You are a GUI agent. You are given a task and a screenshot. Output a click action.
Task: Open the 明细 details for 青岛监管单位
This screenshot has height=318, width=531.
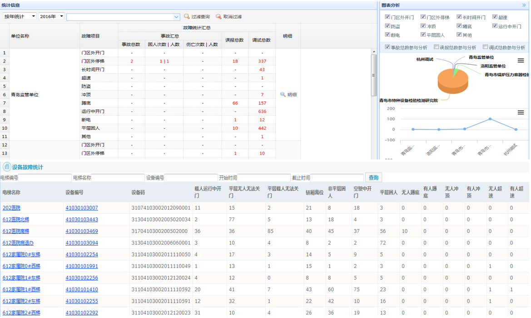point(288,95)
